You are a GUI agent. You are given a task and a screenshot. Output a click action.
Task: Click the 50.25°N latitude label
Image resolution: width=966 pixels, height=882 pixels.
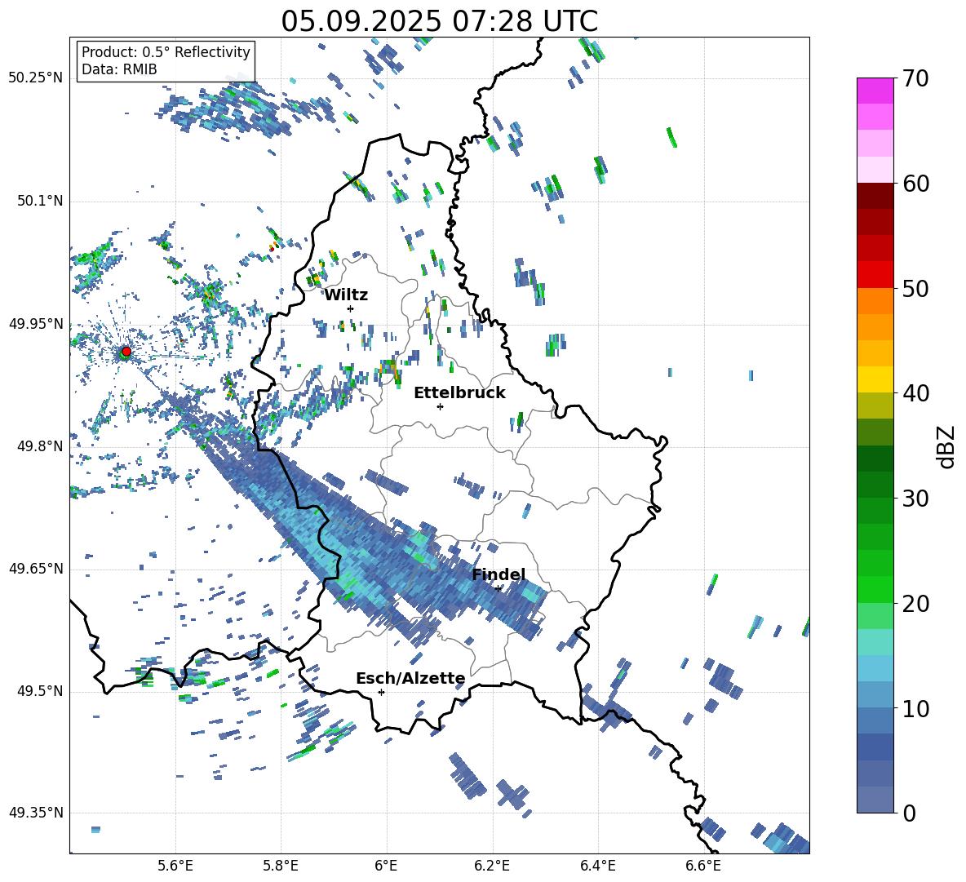(36, 78)
